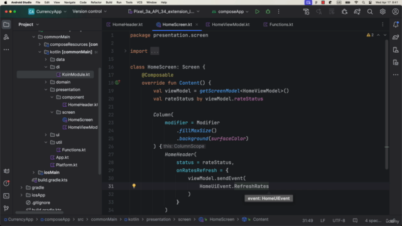Open Search Everywhere magnifier

[370, 11]
